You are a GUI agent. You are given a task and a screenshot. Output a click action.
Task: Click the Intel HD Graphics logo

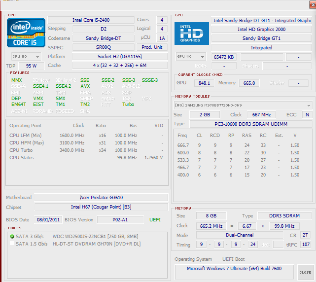click(192, 34)
